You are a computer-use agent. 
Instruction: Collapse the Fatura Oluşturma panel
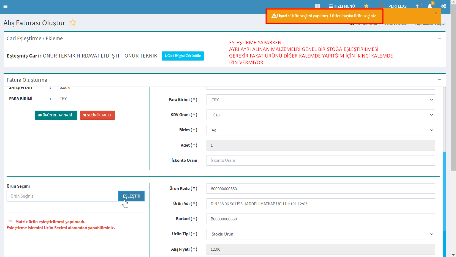(x=439, y=80)
